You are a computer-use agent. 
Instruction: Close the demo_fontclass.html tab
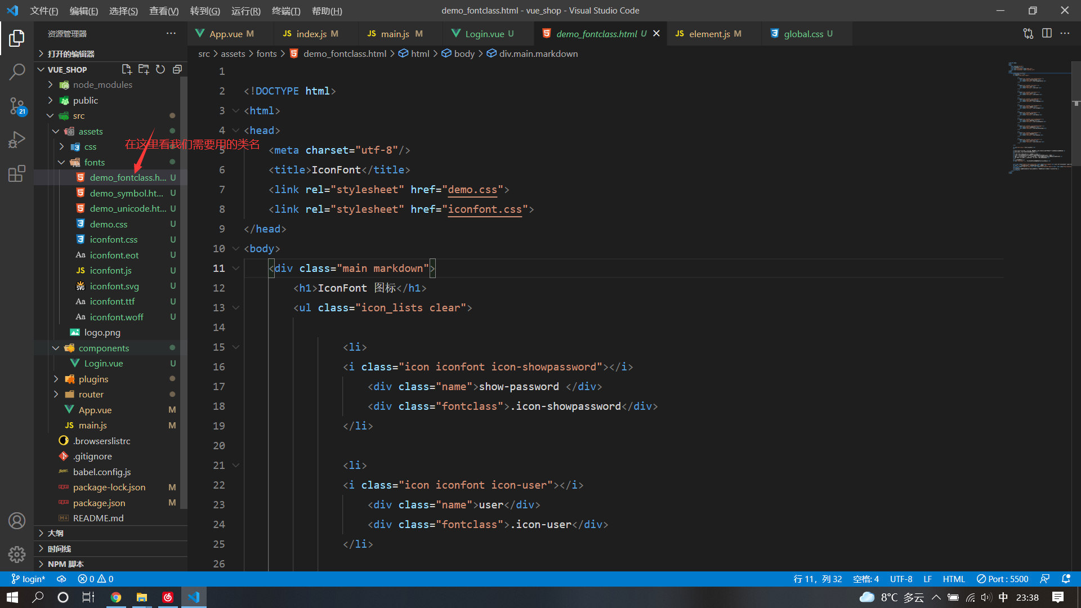(x=656, y=34)
